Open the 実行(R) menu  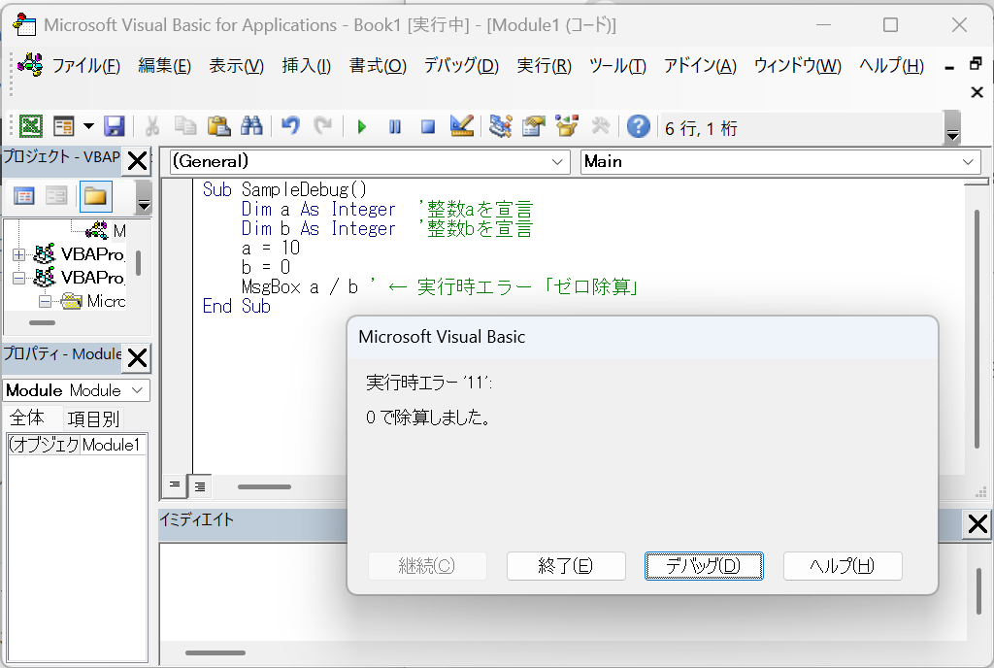click(544, 65)
